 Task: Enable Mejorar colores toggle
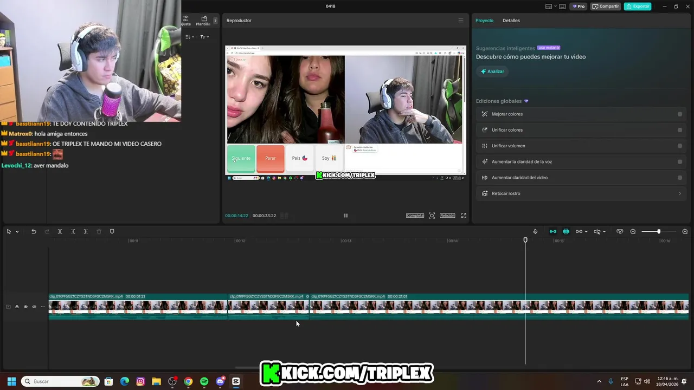pos(680,114)
